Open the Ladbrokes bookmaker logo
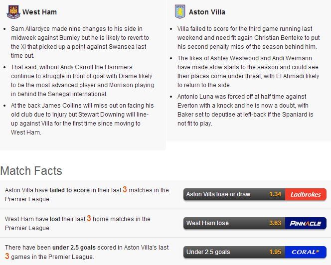331x265 pixels. (306, 194)
